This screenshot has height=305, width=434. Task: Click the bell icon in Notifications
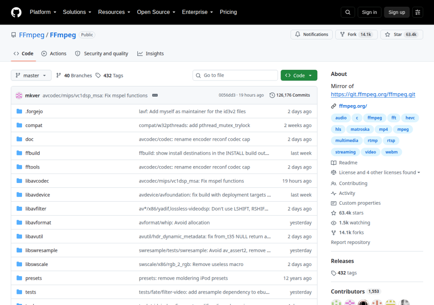(x=298, y=34)
